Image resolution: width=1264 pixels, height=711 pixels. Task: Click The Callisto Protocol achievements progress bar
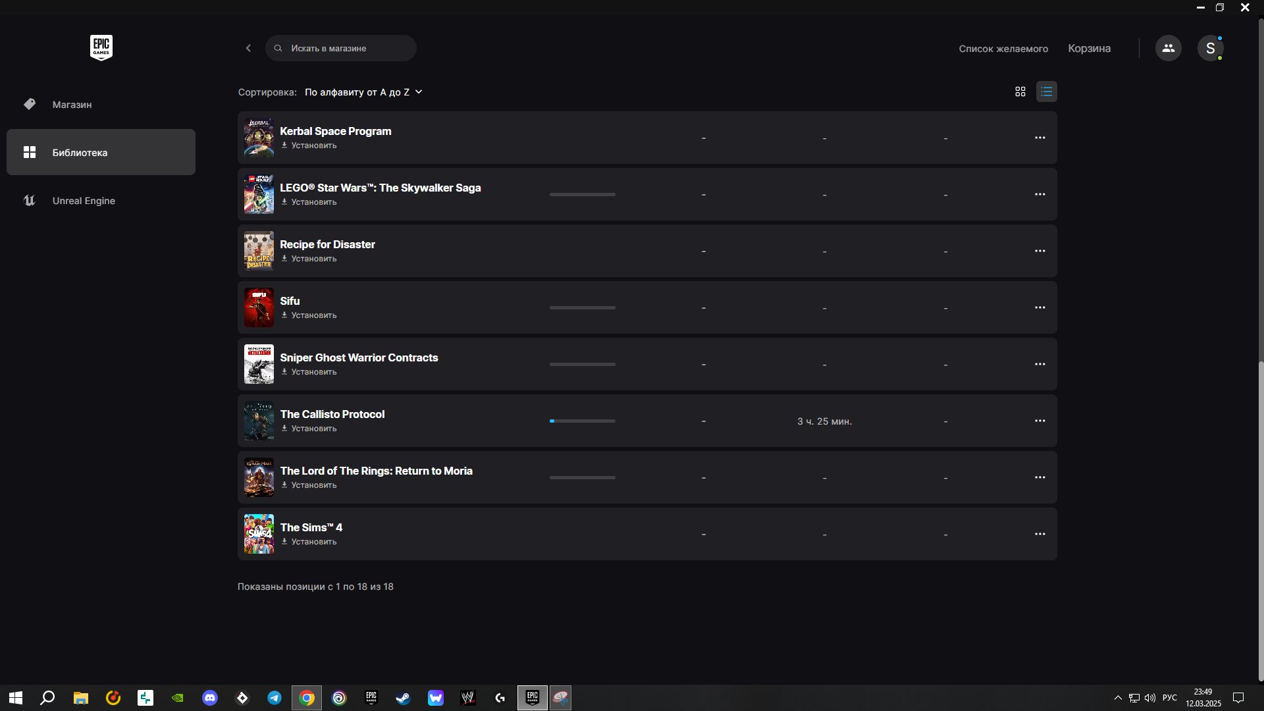pos(583,421)
